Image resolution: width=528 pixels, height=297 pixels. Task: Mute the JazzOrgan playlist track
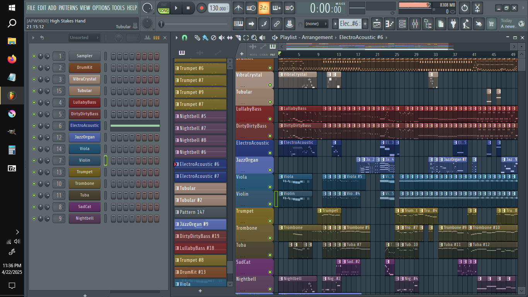pos(270,170)
